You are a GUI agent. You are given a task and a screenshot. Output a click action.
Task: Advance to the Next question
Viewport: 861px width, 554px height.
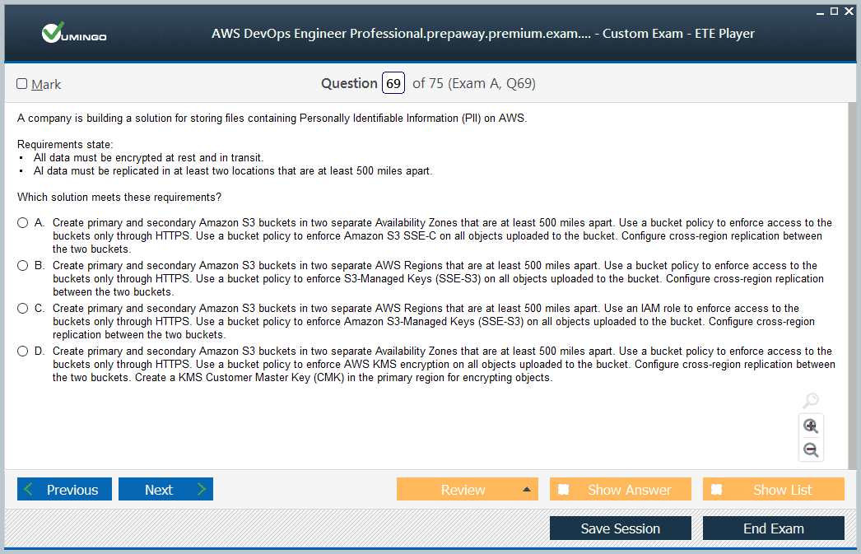tap(165, 490)
